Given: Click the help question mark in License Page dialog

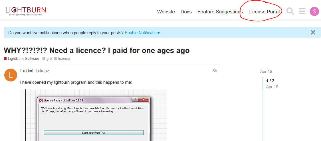Looking at the screenshot, I should (x=134, y=99).
